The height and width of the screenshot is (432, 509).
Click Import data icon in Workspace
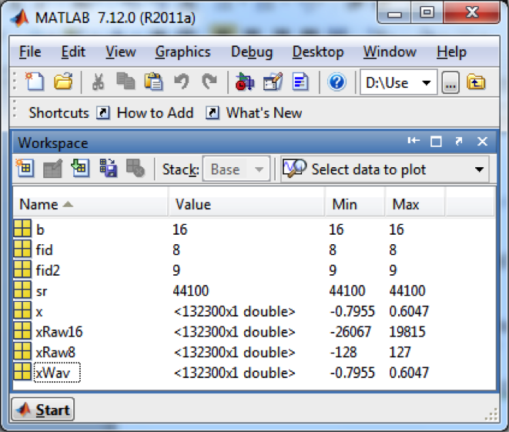80,168
